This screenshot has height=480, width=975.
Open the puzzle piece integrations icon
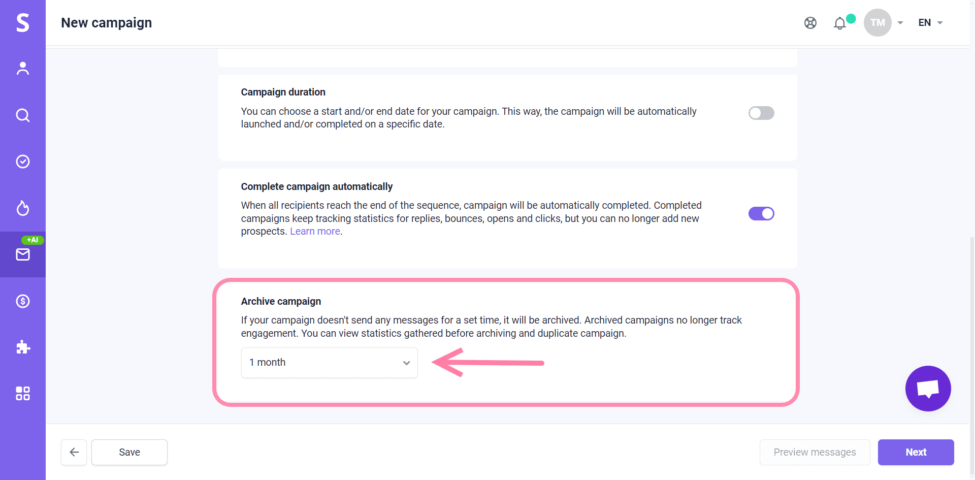(x=23, y=347)
